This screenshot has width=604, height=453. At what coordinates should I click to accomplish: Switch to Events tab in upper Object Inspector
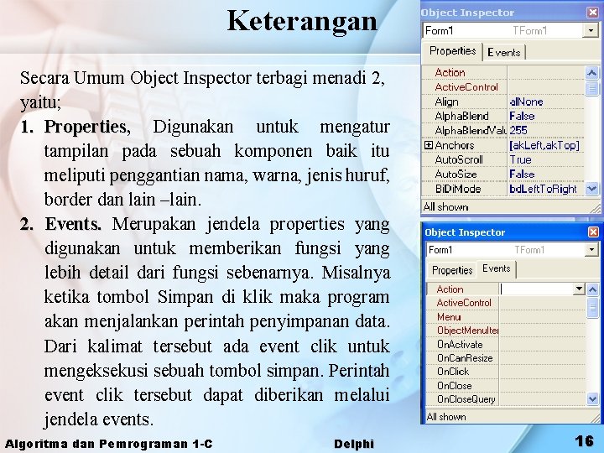[504, 52]
